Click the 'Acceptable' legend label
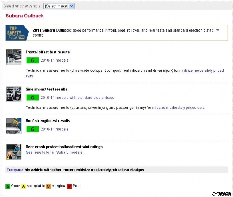This screenshot has width=233, height=197. pos(36,186)
